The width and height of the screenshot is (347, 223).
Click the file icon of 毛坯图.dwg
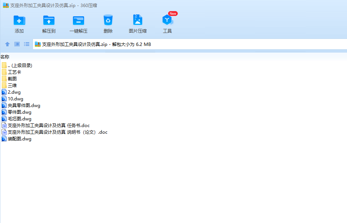tap(4, 119)
